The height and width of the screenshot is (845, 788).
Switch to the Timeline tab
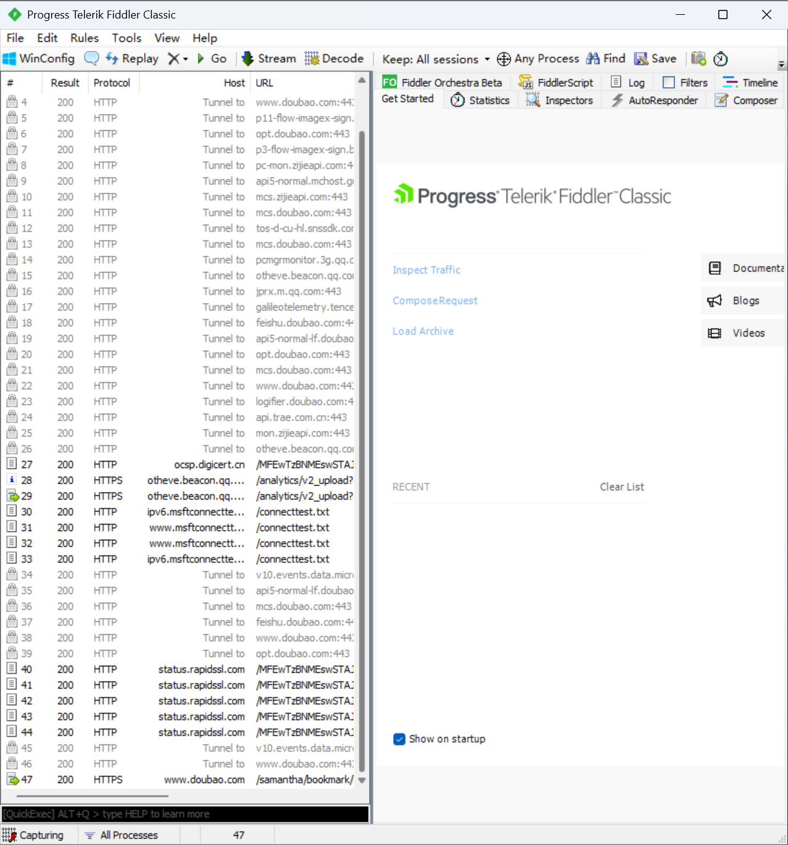750,82
